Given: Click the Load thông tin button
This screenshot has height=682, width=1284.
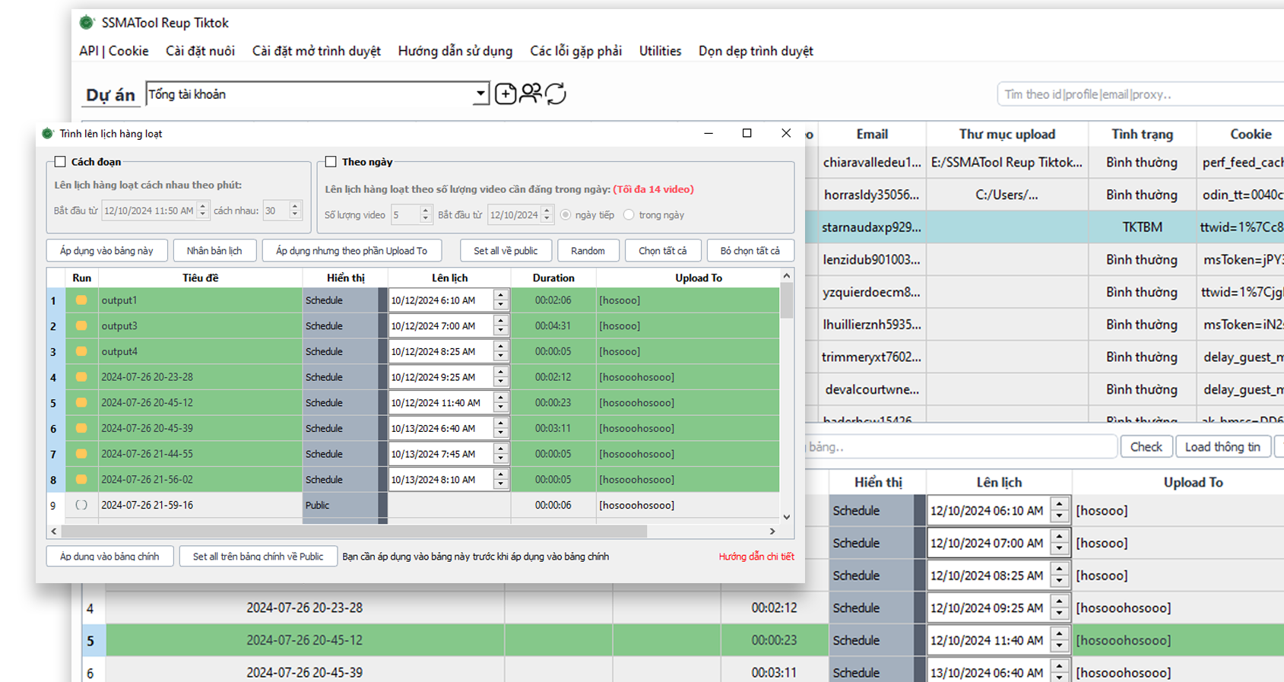Looking at the screenshot, I should pos(1222,447).
